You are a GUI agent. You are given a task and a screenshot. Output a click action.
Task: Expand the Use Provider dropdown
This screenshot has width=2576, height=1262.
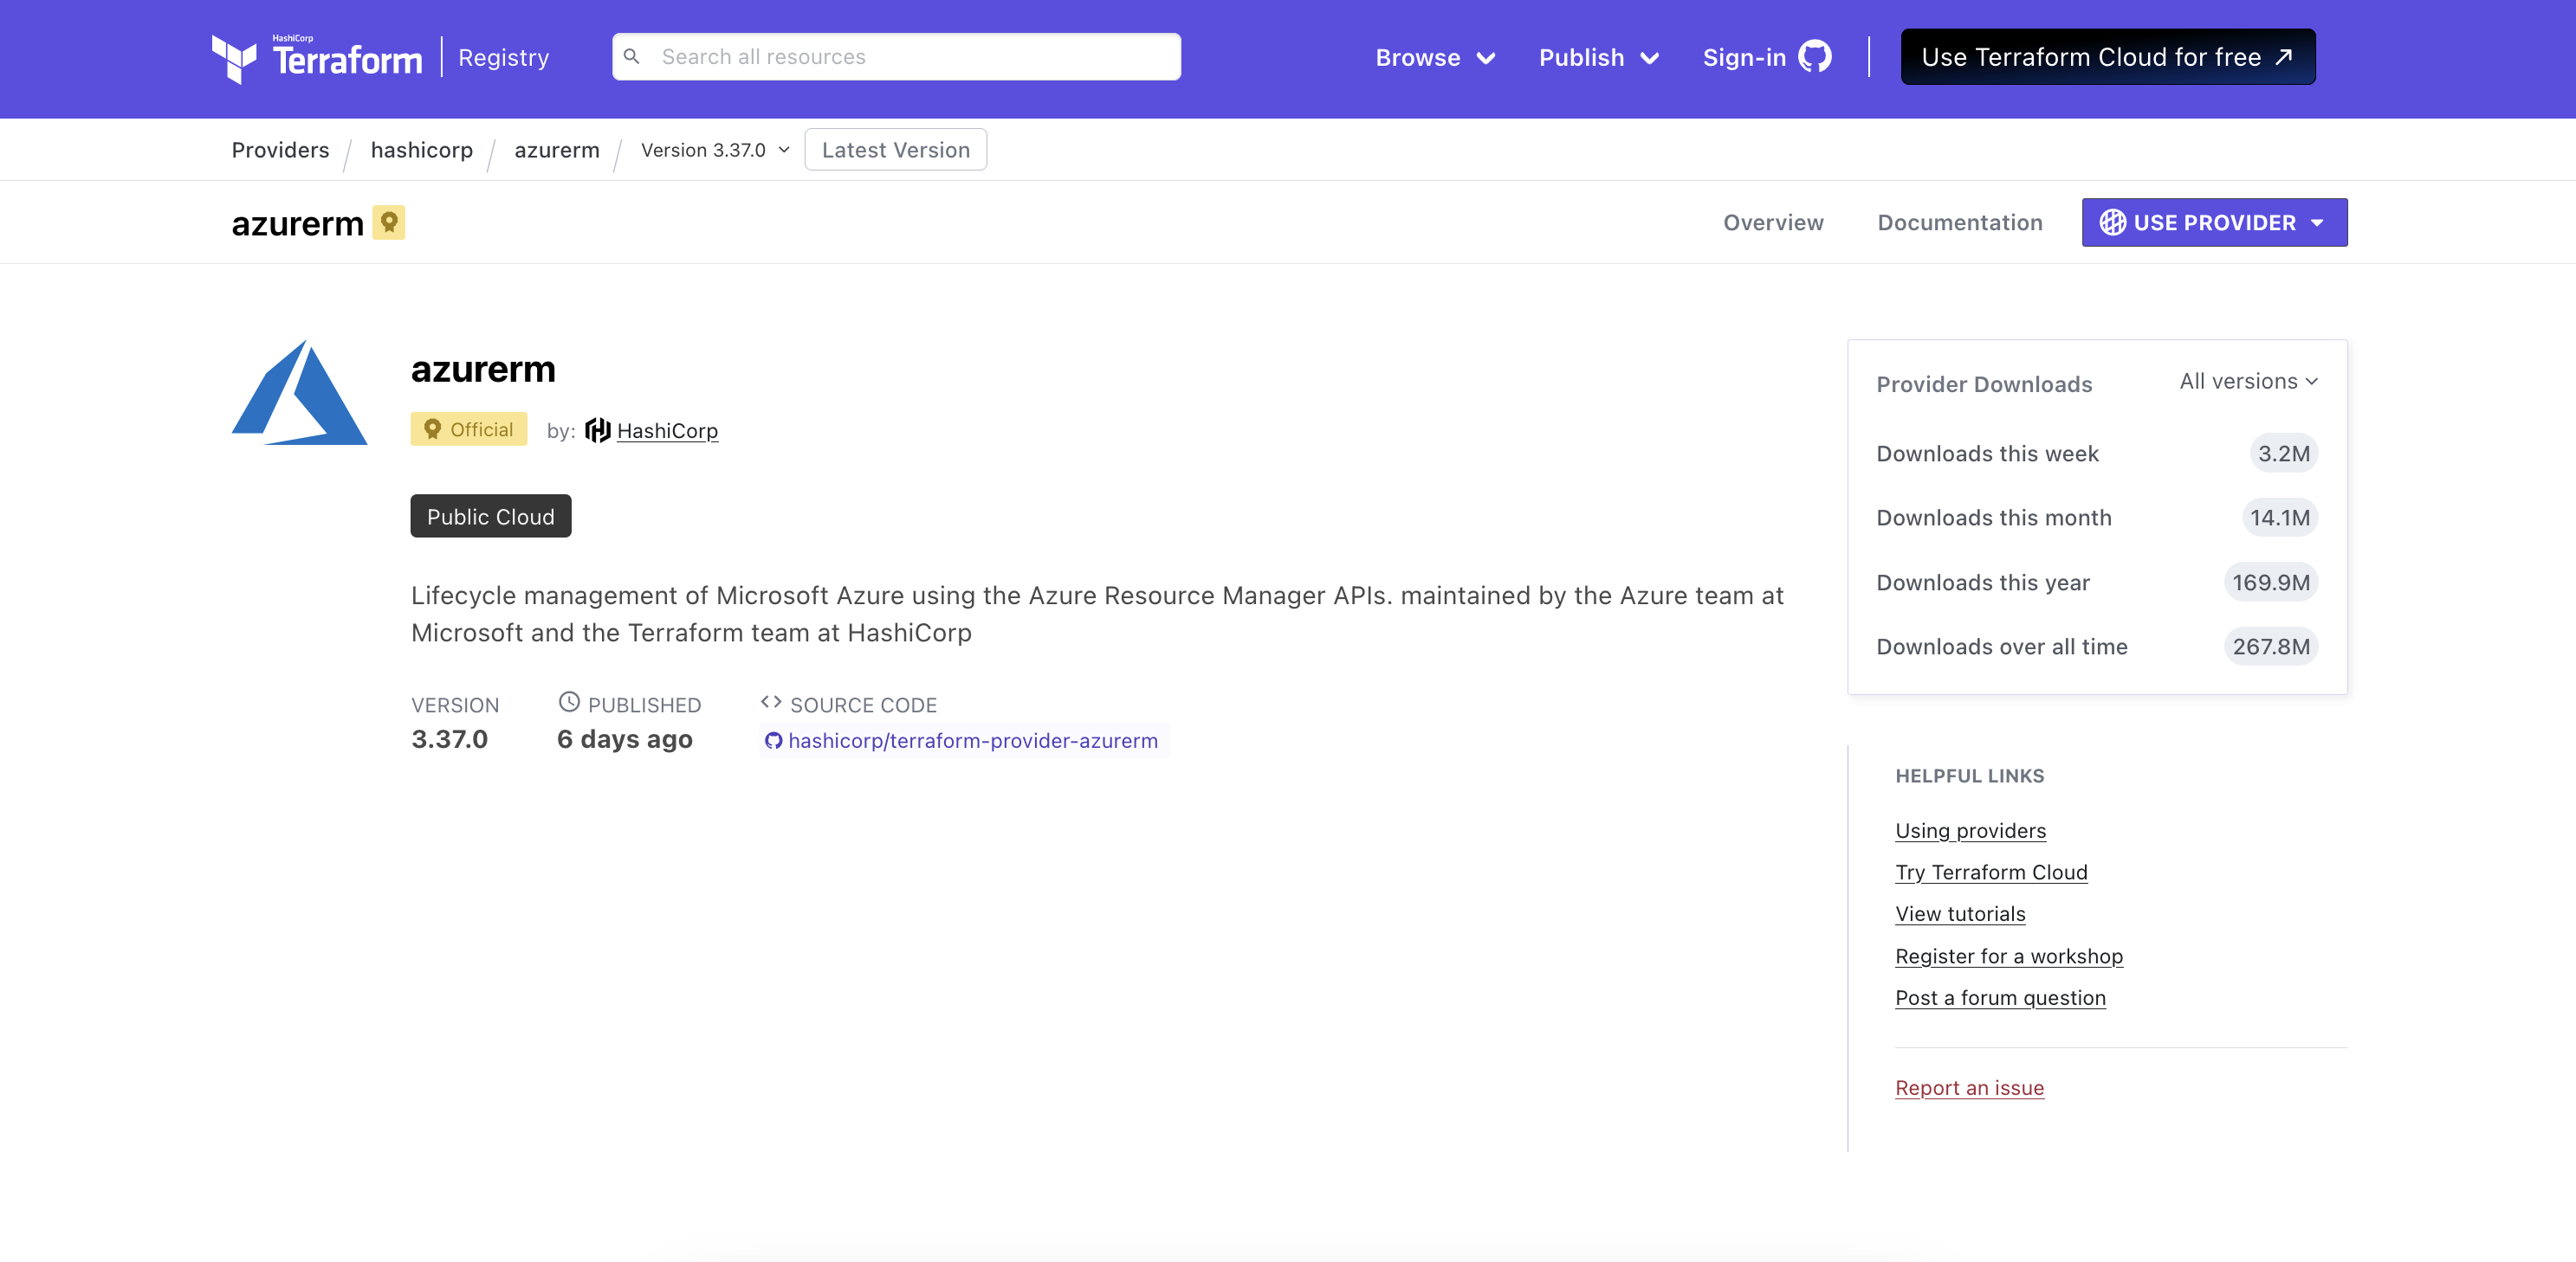coord(2214,222)
